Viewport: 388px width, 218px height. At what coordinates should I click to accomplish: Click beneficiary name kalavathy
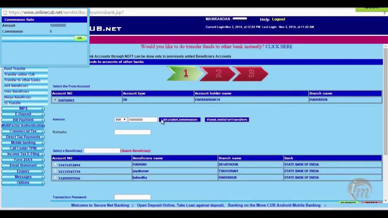(x=140, y=178)
